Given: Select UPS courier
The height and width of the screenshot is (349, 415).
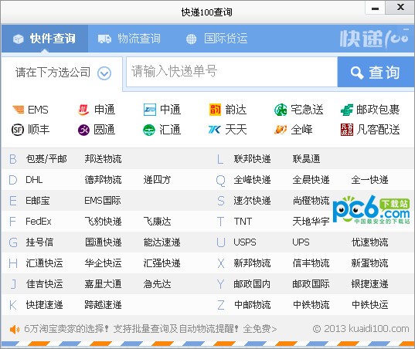Looking at the screenshot, I should click(301, 242).
